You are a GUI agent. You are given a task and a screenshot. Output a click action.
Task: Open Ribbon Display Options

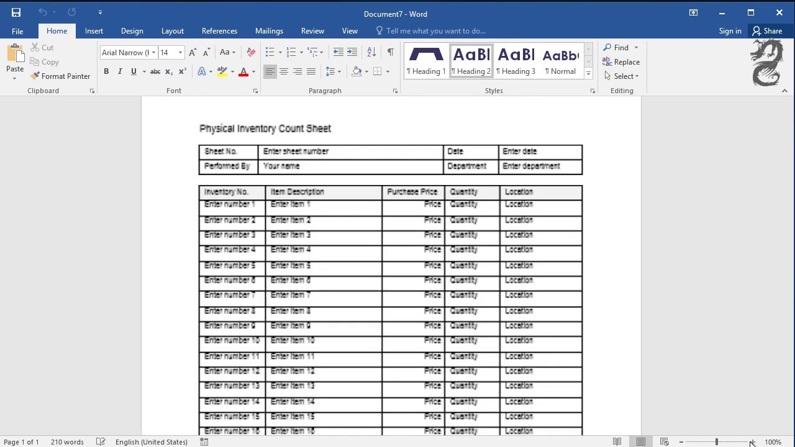point(693,12)
